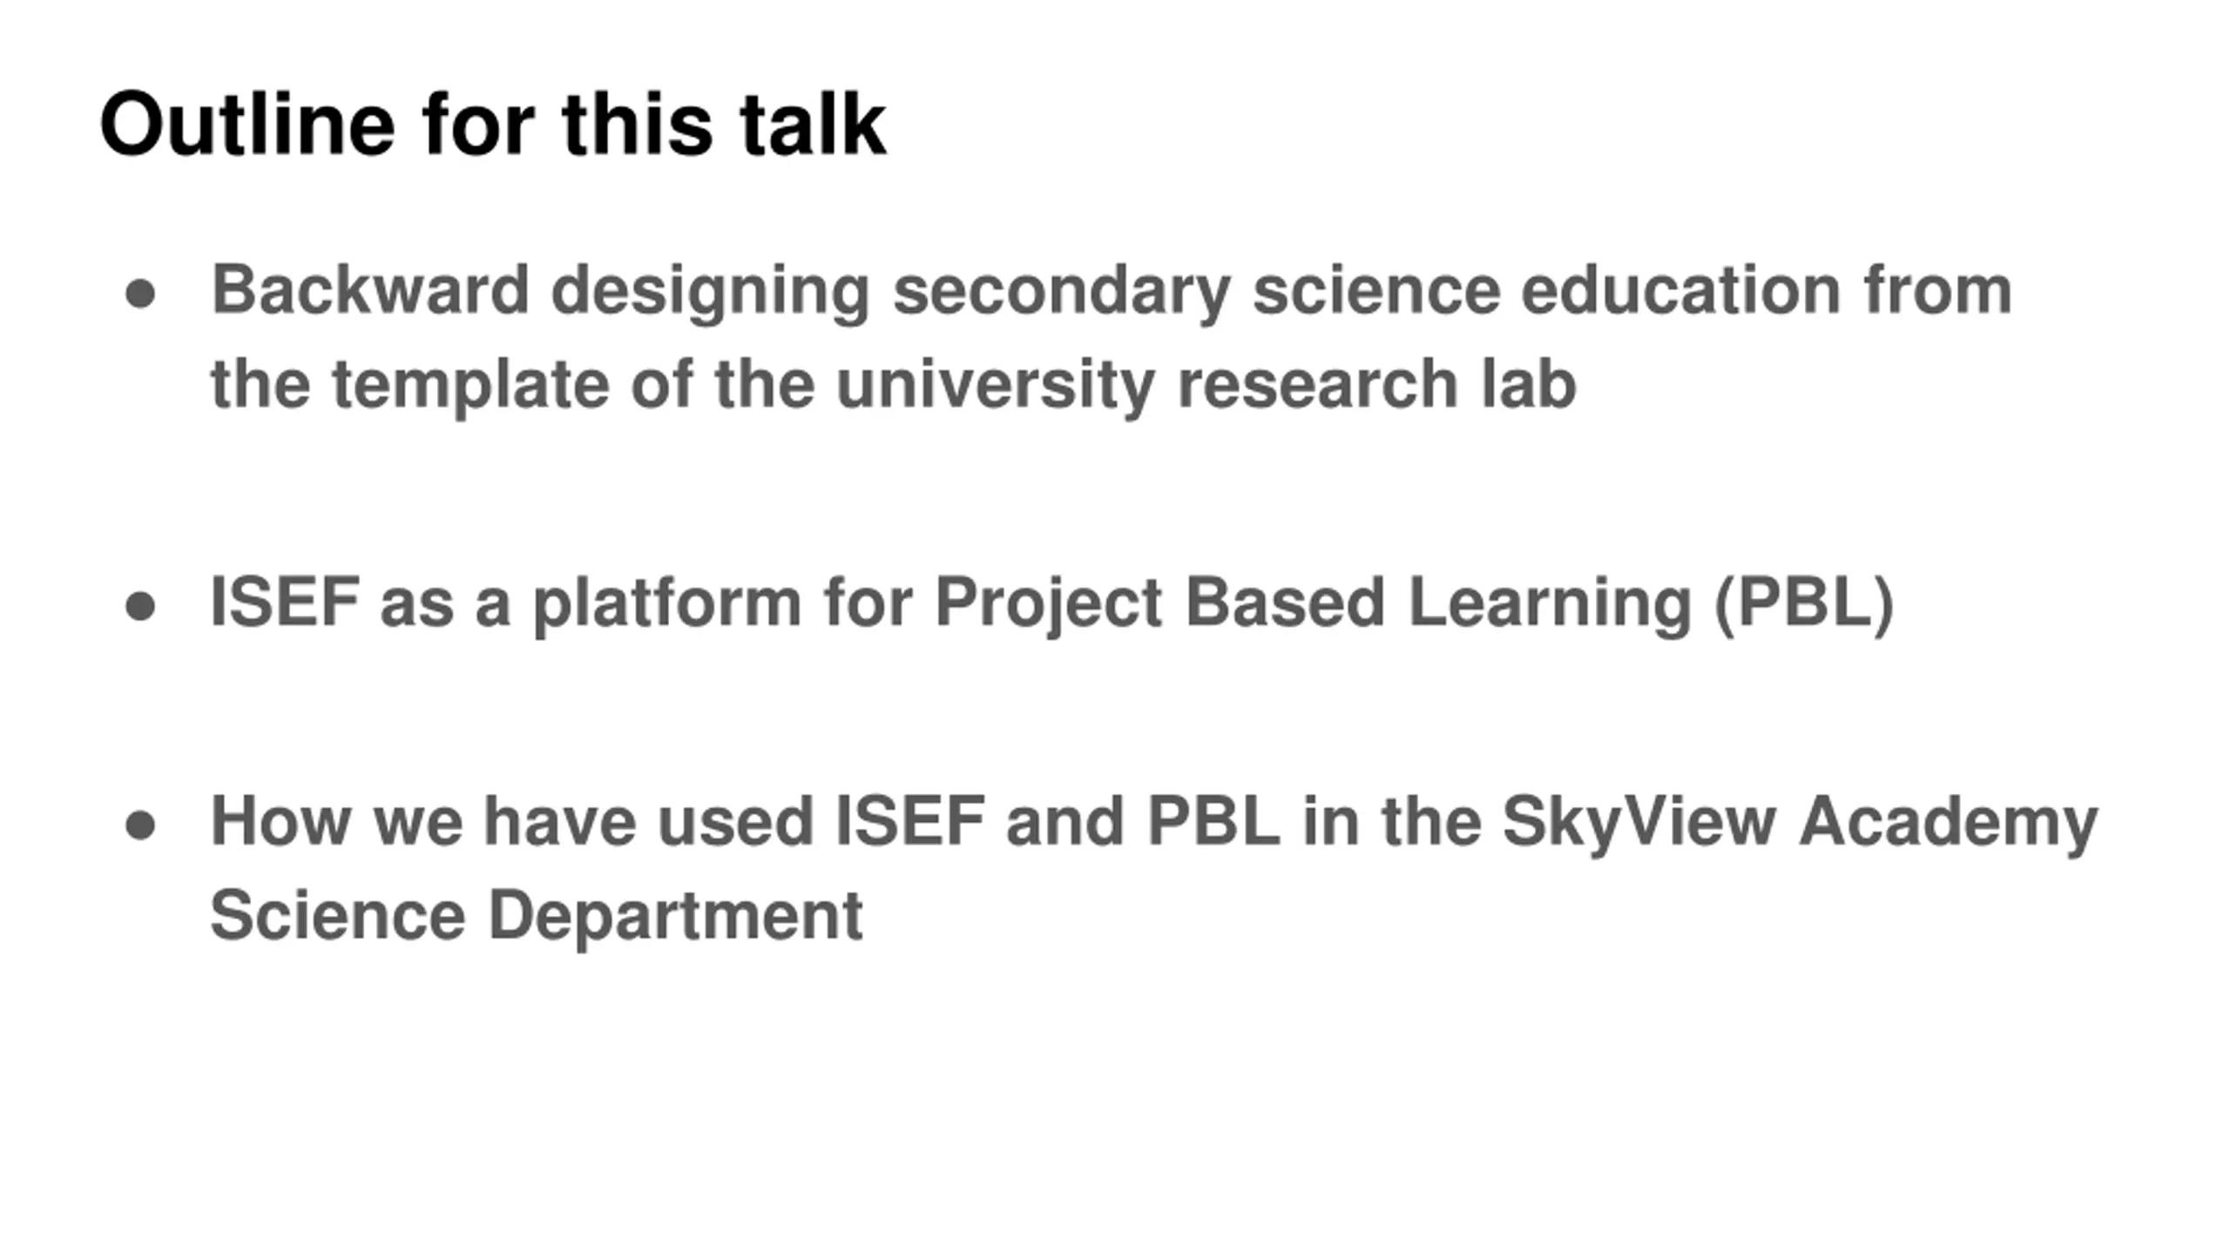The height and width of the screenshot is (1254, 2230).
Task: Click the word 'Department' in the last line
Action: [x=676, y=916]
